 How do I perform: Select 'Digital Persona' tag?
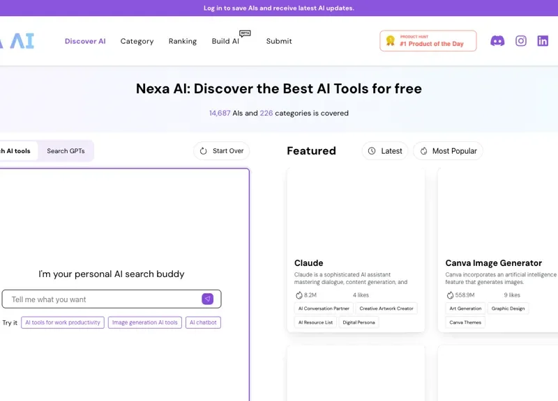pyautogui.click(x=359, y=322)
